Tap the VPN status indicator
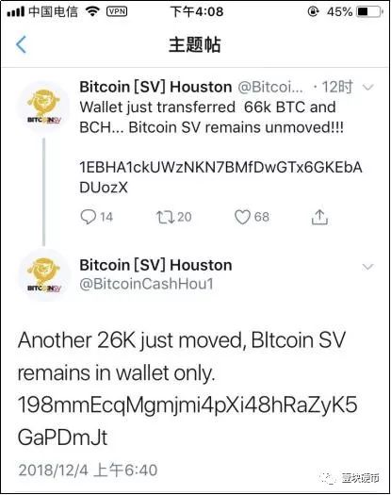Image resolution: width=391 pixels, height=495 pixels. pos(117,11)
